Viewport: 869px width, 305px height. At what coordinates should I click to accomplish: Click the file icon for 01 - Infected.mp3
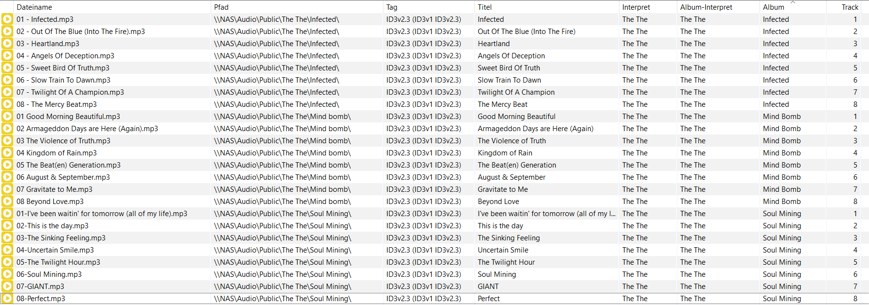coord(7,19)
